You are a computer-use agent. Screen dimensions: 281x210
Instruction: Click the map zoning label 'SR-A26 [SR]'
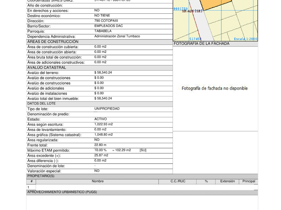tap(192, 11)
